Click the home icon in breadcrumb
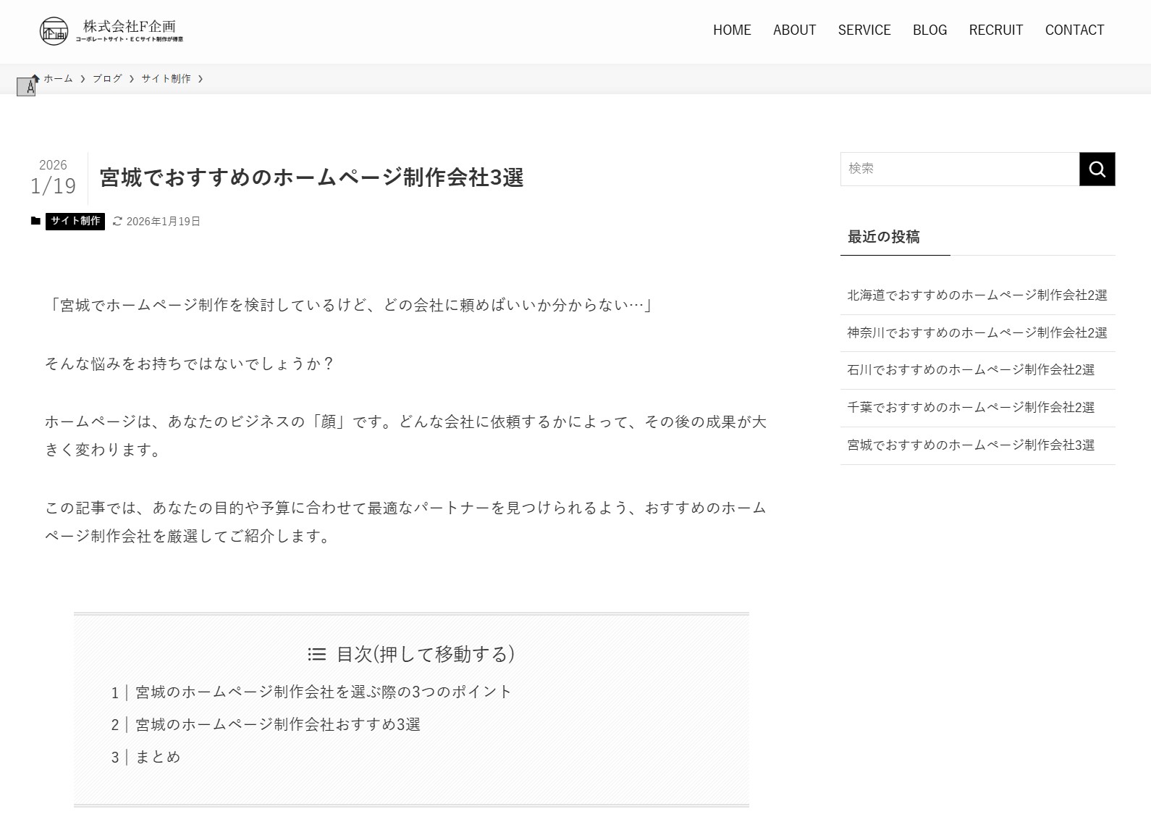The image size is (1151, 830). pyautogui.click(x=35, y=78)
